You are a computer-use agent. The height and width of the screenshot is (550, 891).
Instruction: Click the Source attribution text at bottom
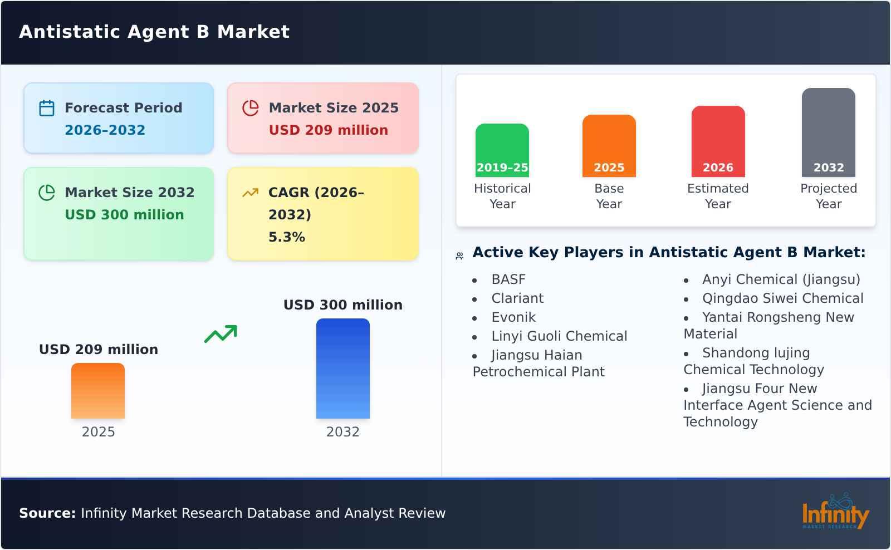pyautogui.click(x=232, y=513)
